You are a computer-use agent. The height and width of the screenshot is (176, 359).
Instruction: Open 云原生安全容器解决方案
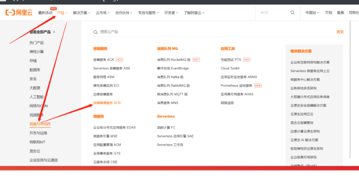click(308, 105)
